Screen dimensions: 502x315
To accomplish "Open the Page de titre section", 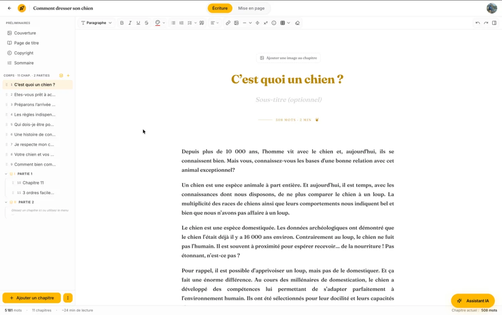I will (x=26, y=43).
